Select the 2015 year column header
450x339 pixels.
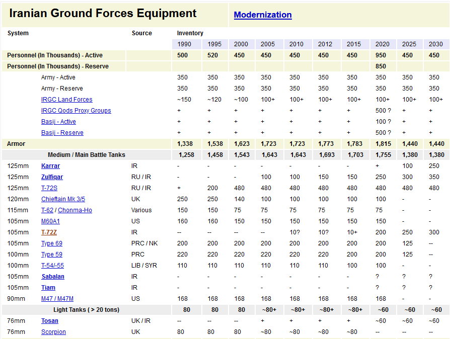pyautogui.click(x=355, y=44)
